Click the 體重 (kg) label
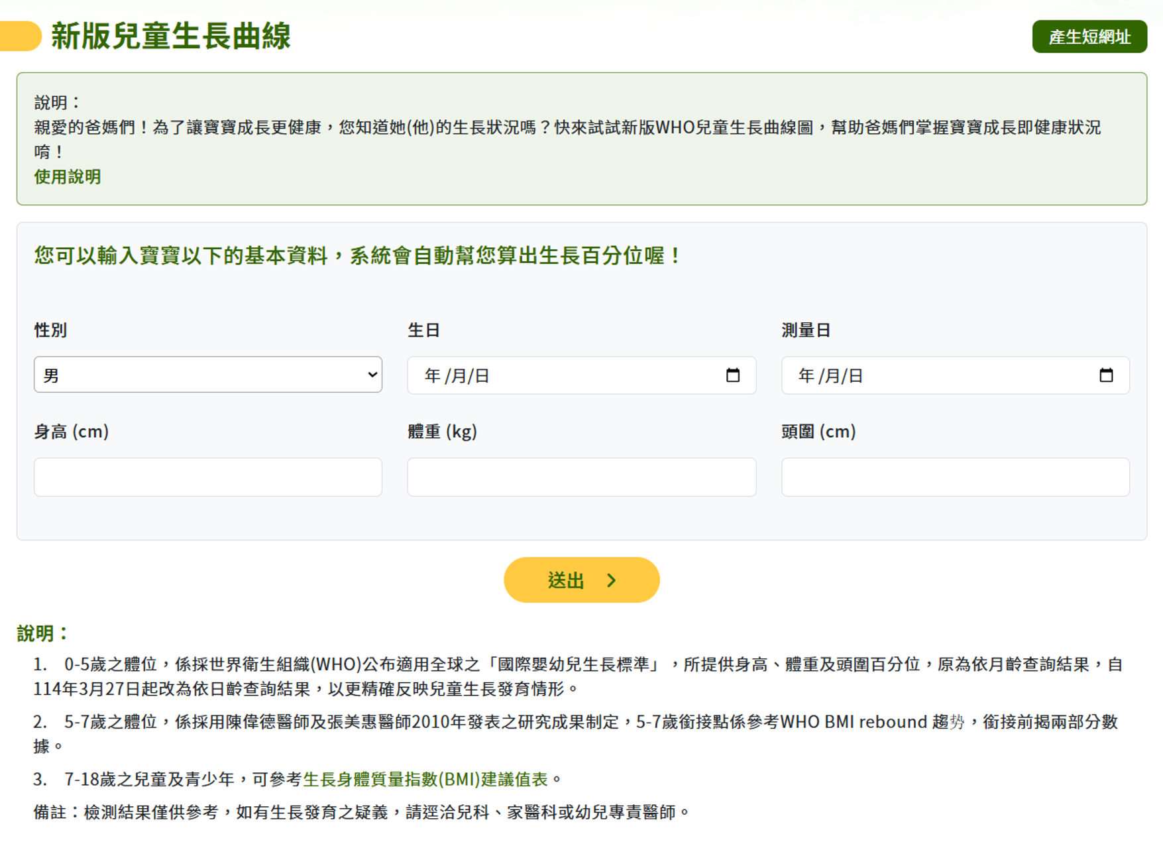 tap(442, 432)
